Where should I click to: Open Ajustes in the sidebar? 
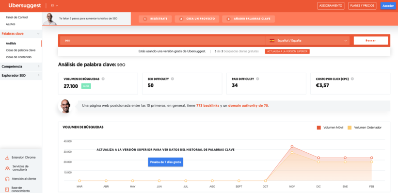pyautogui.click(x=11, y=24)
